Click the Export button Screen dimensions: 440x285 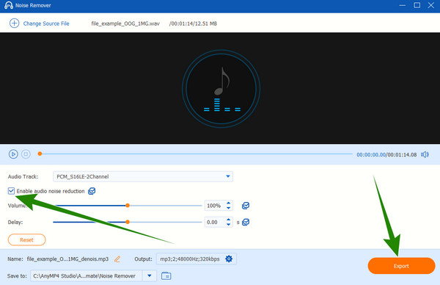pyautogui.click(x=401, y=266)
